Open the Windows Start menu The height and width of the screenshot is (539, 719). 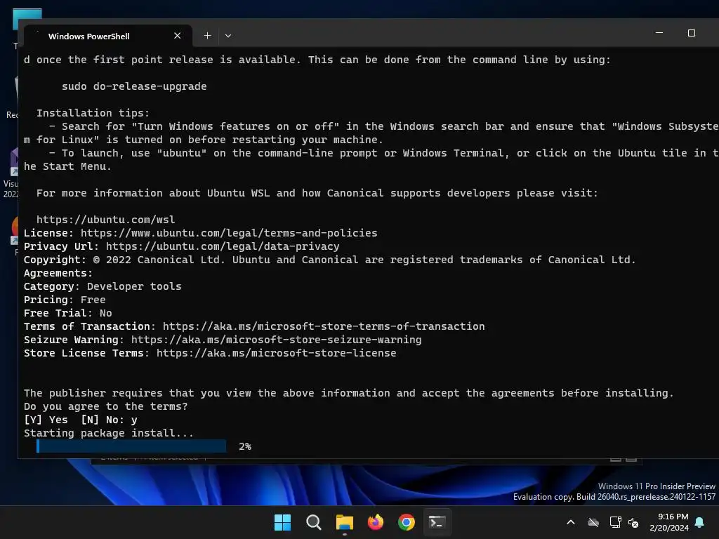click(x=282, y=522)
